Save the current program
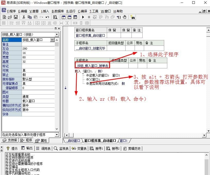The width and height of the screenshot is (210, 175). (16, 17)
